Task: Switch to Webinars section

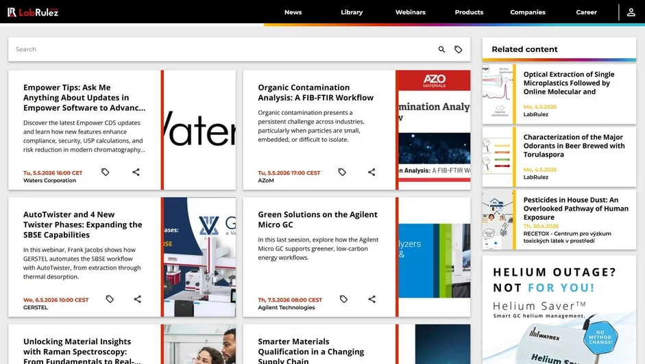Action: coord(411,12)
